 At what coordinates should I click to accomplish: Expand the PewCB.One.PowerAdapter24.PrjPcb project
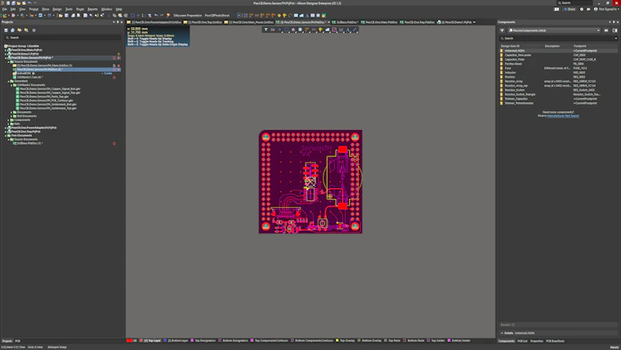point(6,128)
